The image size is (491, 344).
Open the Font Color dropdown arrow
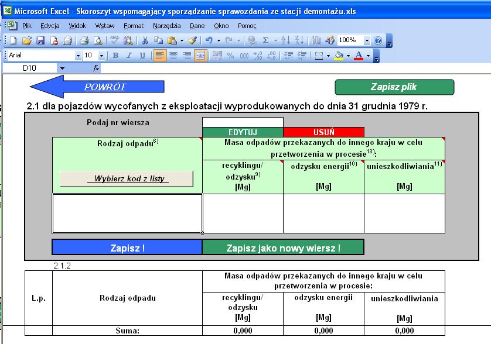click(x=368, y=56)
